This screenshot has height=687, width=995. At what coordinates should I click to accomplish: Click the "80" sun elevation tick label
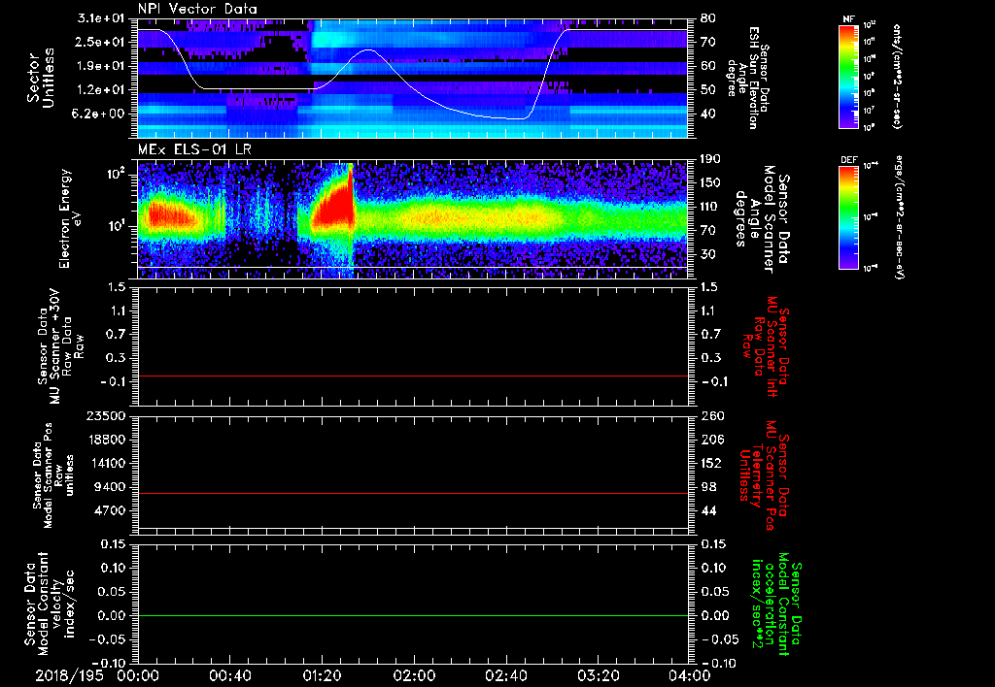708,18
